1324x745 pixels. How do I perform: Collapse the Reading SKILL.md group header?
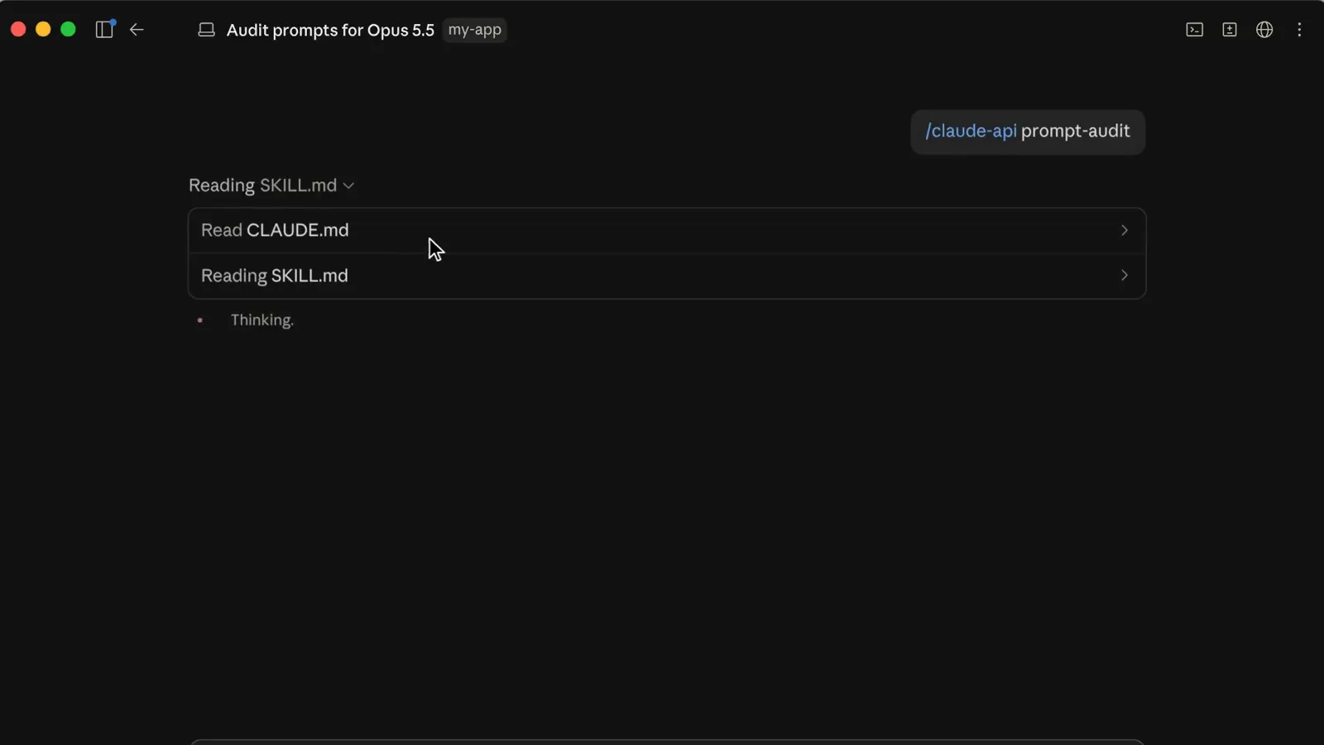(271, 185)
